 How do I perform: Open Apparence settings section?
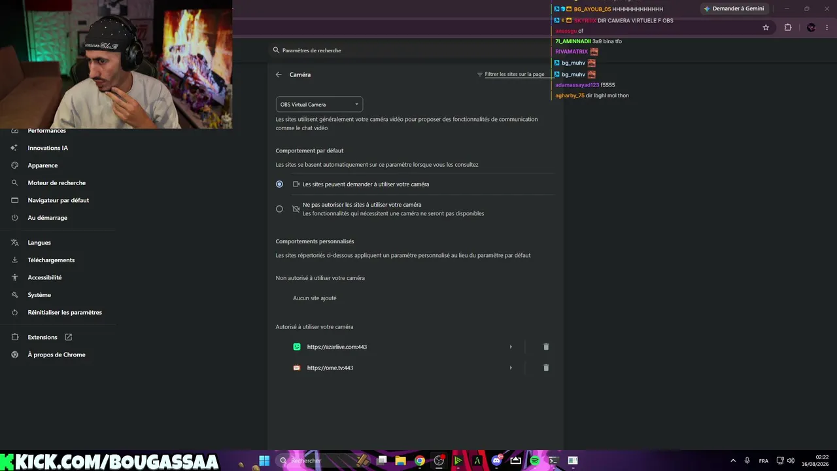point(43,166)
